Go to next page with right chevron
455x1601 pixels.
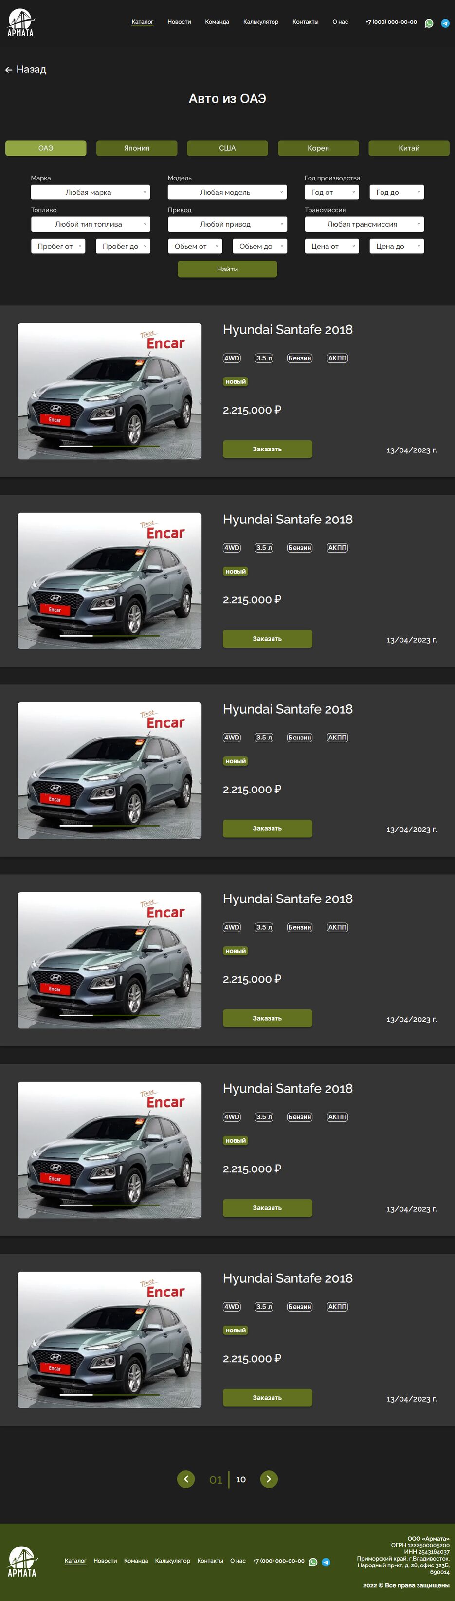click(x=269, y=1479)
